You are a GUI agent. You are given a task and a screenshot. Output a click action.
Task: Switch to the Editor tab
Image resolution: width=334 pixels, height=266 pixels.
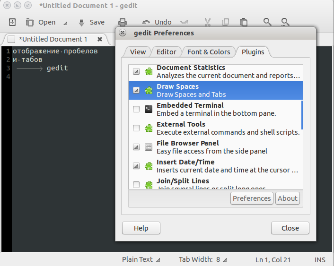click(x=167, y=52)
